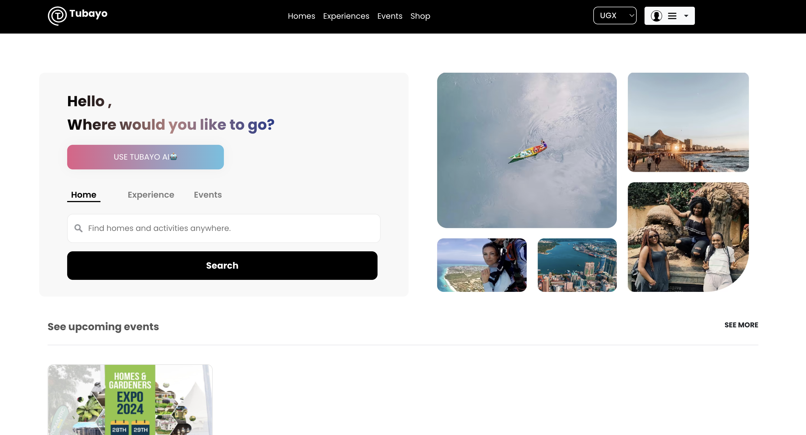Screen dimensions: 806x435
Task: Switch to the Experience search tab
Action: (x=151, y=195)
